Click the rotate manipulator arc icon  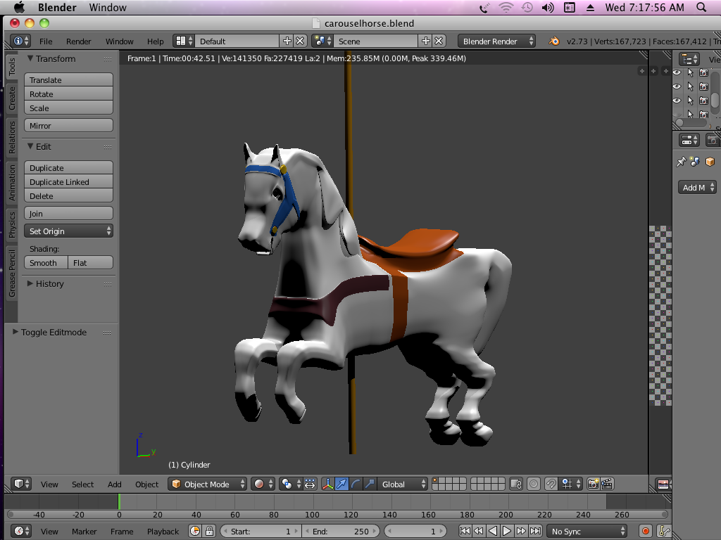[356, 484]
